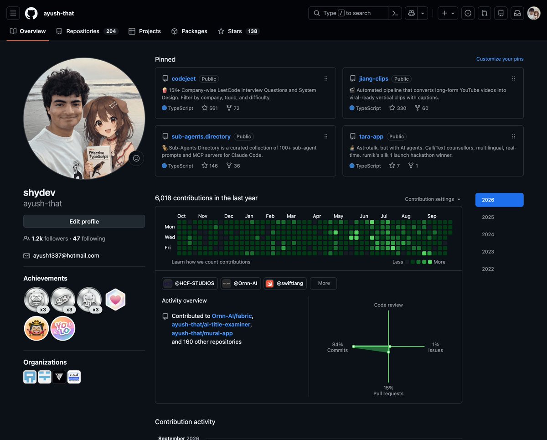This screenshot has height=440, width=547.
Task: Filter activity by @HCF-STUDIOS organization
Action: (x=190, y=283)
